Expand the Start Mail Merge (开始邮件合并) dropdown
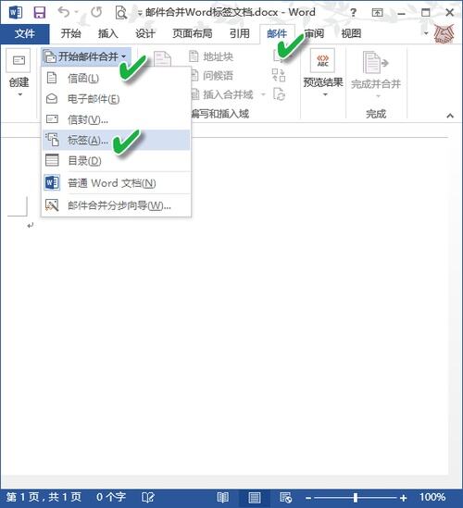Screen dimensions: 463x508 point(86,57)
